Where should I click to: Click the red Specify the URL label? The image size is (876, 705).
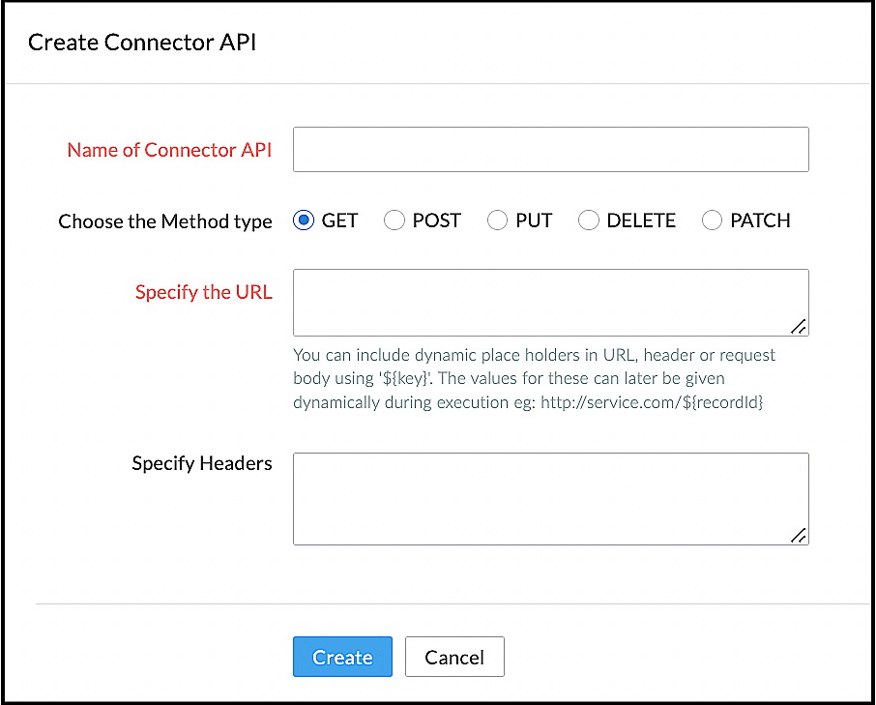coord(204,292)
